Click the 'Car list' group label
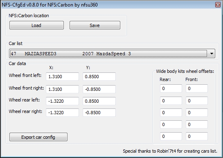 [16, 43]
